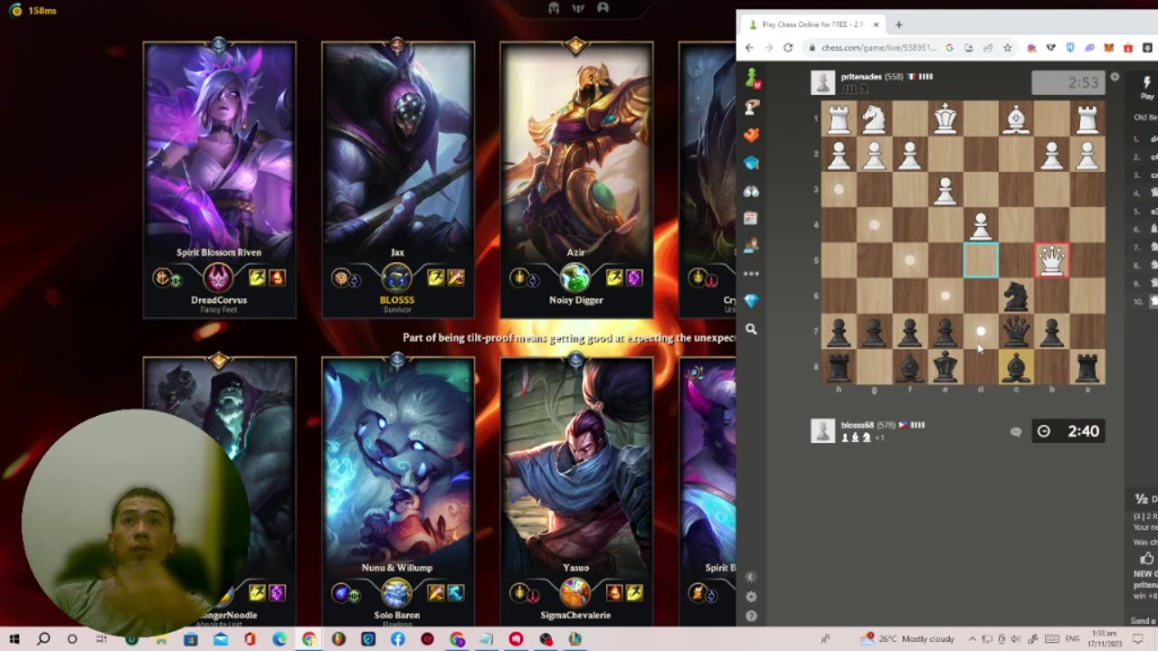Open chess.com sidebar settings gear
Viewport: 1158px width, 651px height.
point(751,597)
